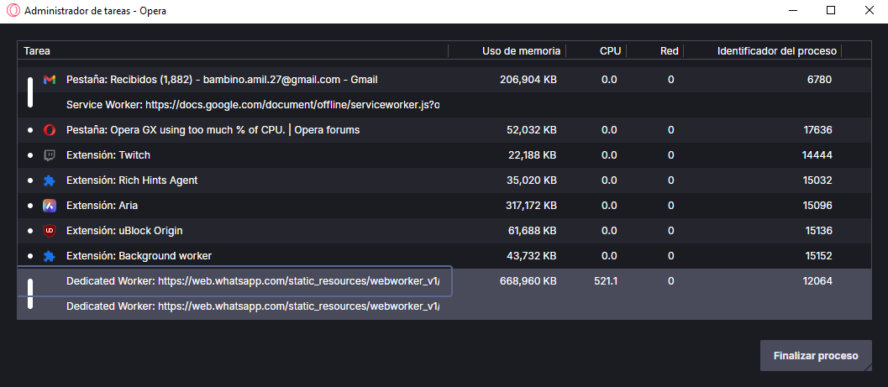
Task: Click the 52,032 KB memory value
Action: click(x=531, y=130)
